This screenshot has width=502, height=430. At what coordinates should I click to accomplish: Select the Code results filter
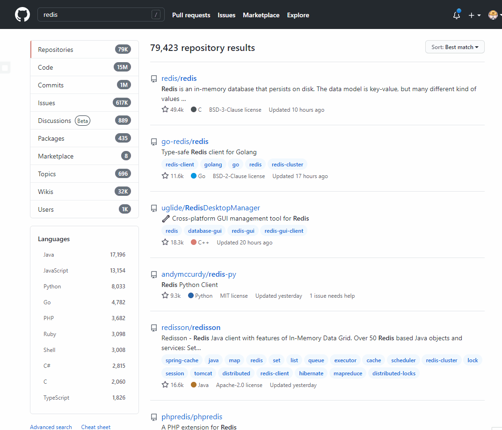point(45,67)
